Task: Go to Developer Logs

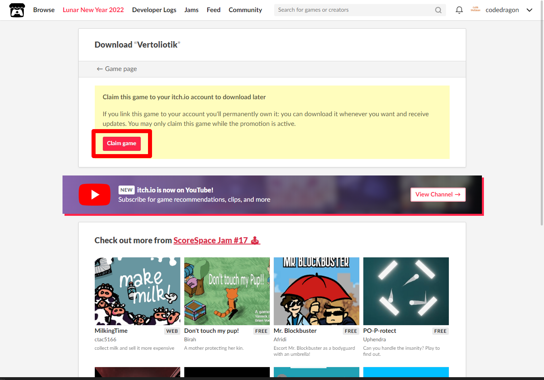Action: (x=154, y=10)
